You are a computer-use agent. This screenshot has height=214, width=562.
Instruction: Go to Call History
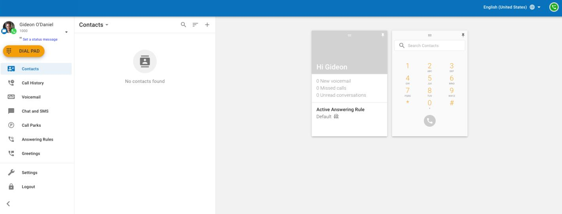(36, 83)
